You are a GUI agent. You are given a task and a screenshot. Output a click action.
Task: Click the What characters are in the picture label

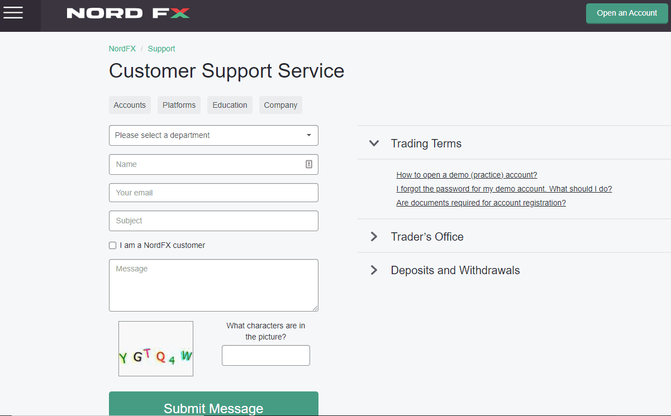click(x=266, y=331)
